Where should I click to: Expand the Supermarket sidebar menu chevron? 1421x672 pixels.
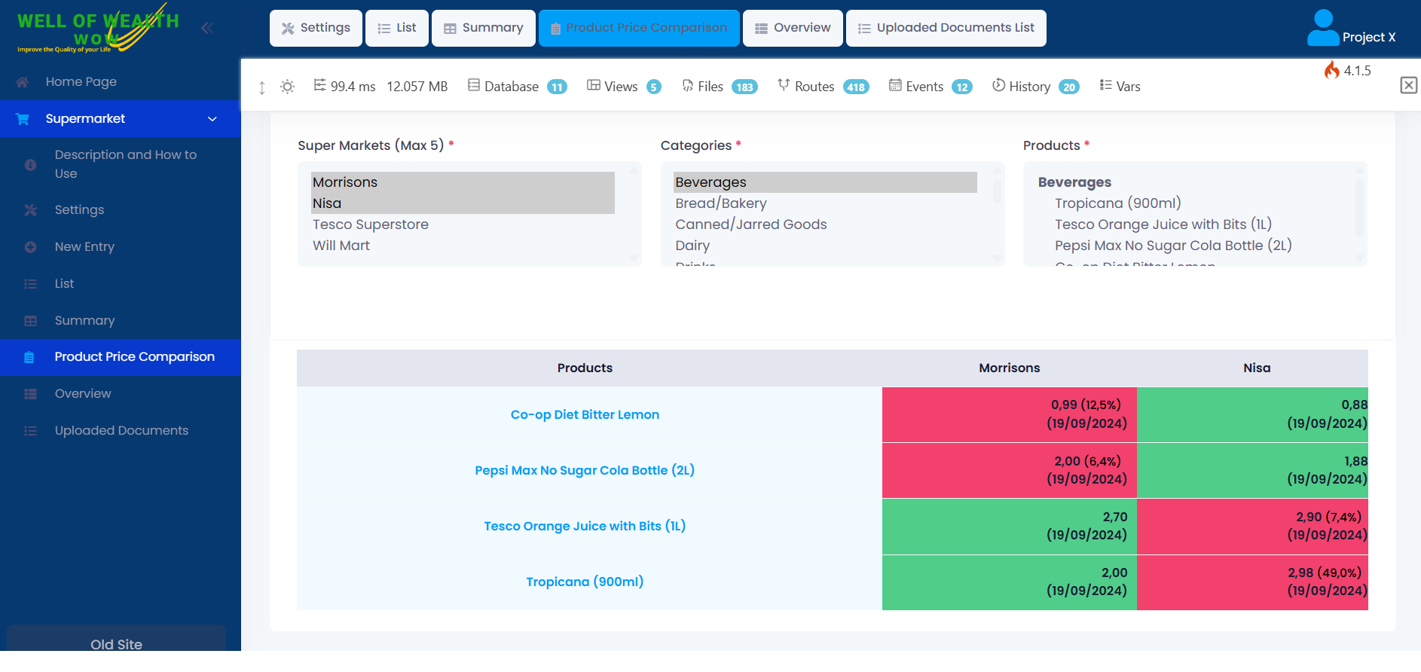(x=212, y=119)
